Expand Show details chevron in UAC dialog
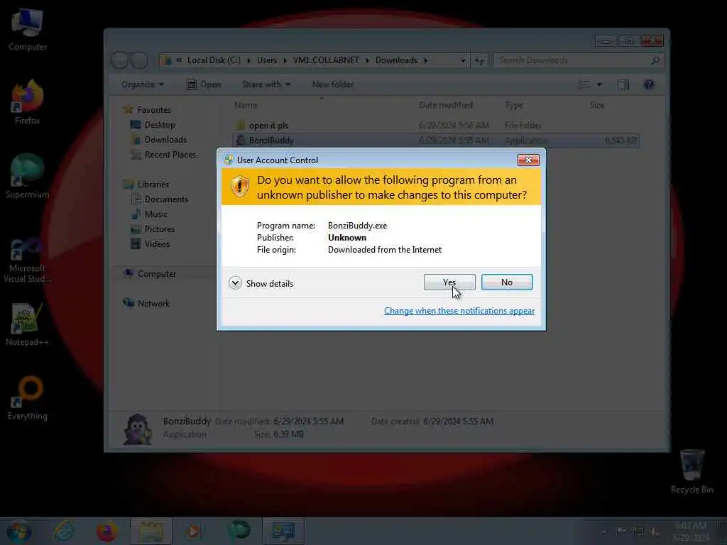Viewport: 727px width, 545px height. [x=235, y=283]
